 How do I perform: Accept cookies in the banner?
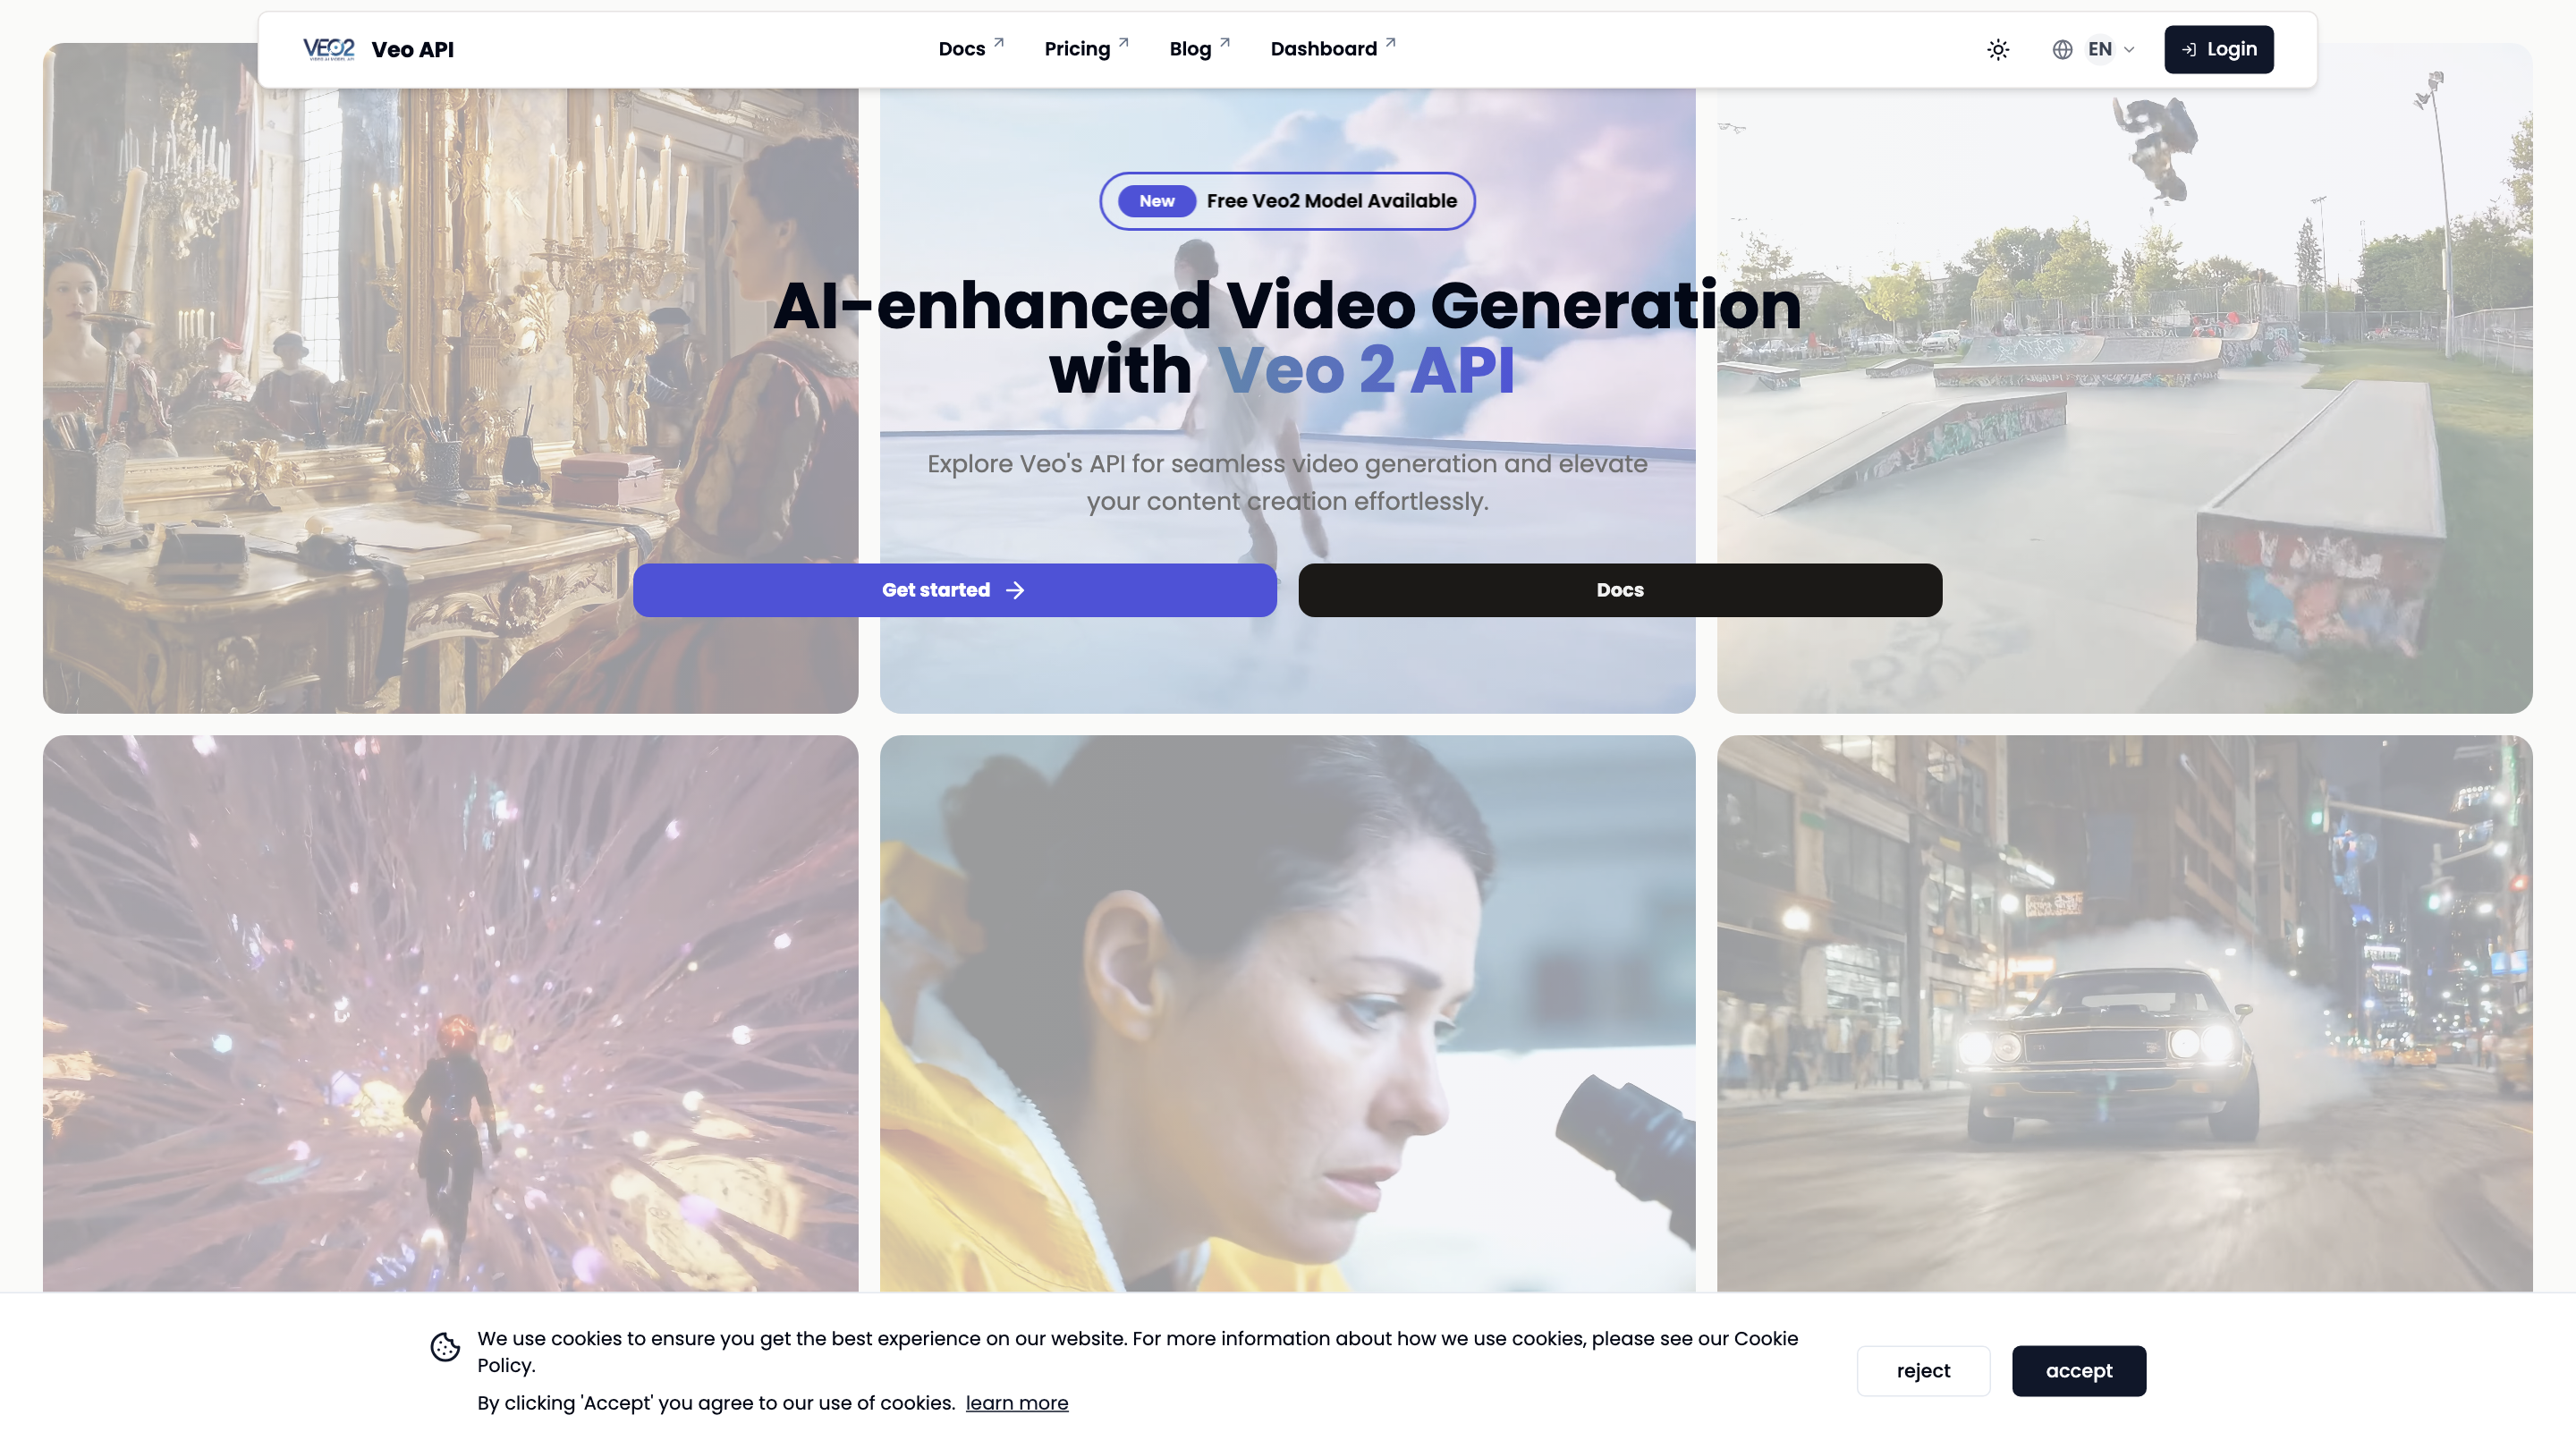pyautogui.click(x=2078, y=1370)
